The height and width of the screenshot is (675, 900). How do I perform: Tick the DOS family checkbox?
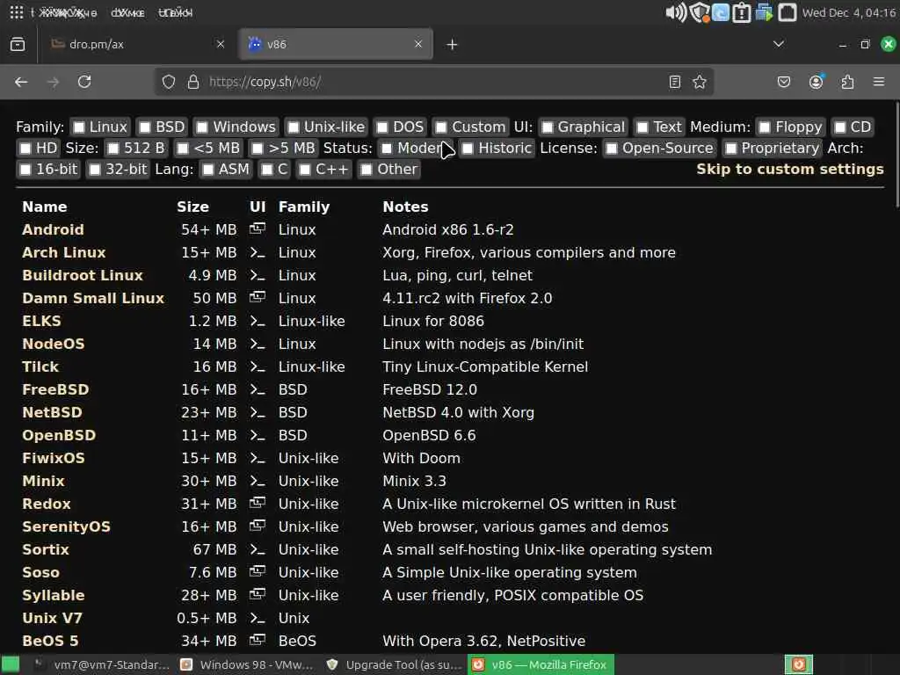click(x=383, y=127)
